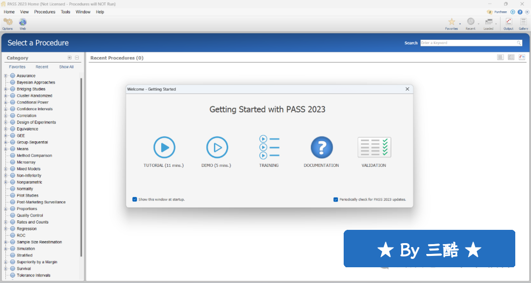531x283 pixels.
Task: Select the ROC category
Action: [x=21, y=235]
